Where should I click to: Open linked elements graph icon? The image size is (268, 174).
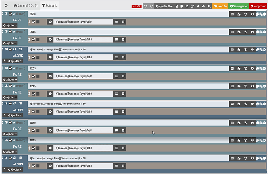[x=187, y=6]
